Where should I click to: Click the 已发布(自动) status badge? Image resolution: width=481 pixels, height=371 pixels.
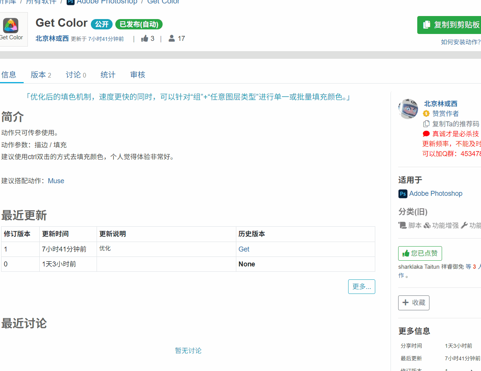click(x=139, y=24)
